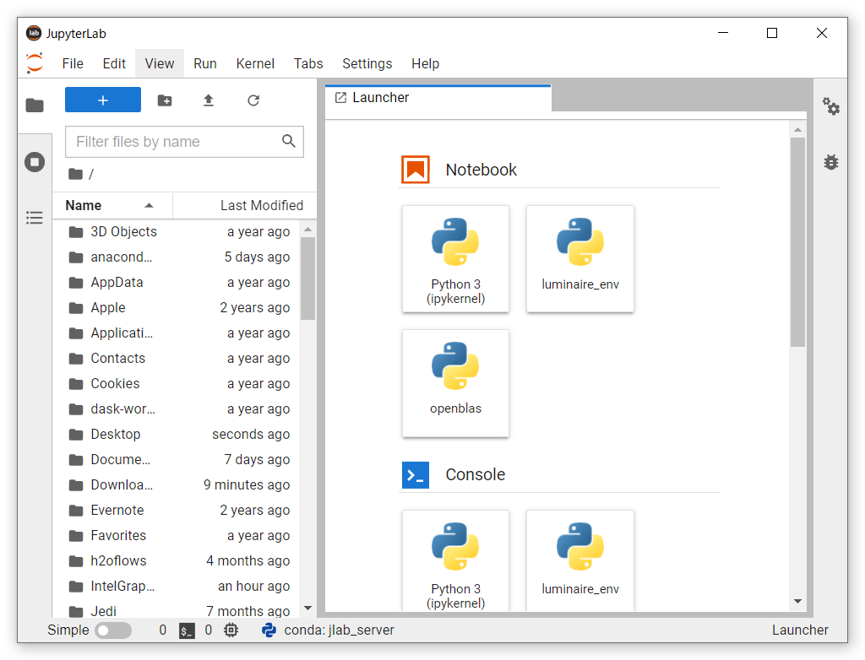This screenshot has height=660, width=865.
Task: Toggle Simple interface mode
Action: [x=113, y=630]
